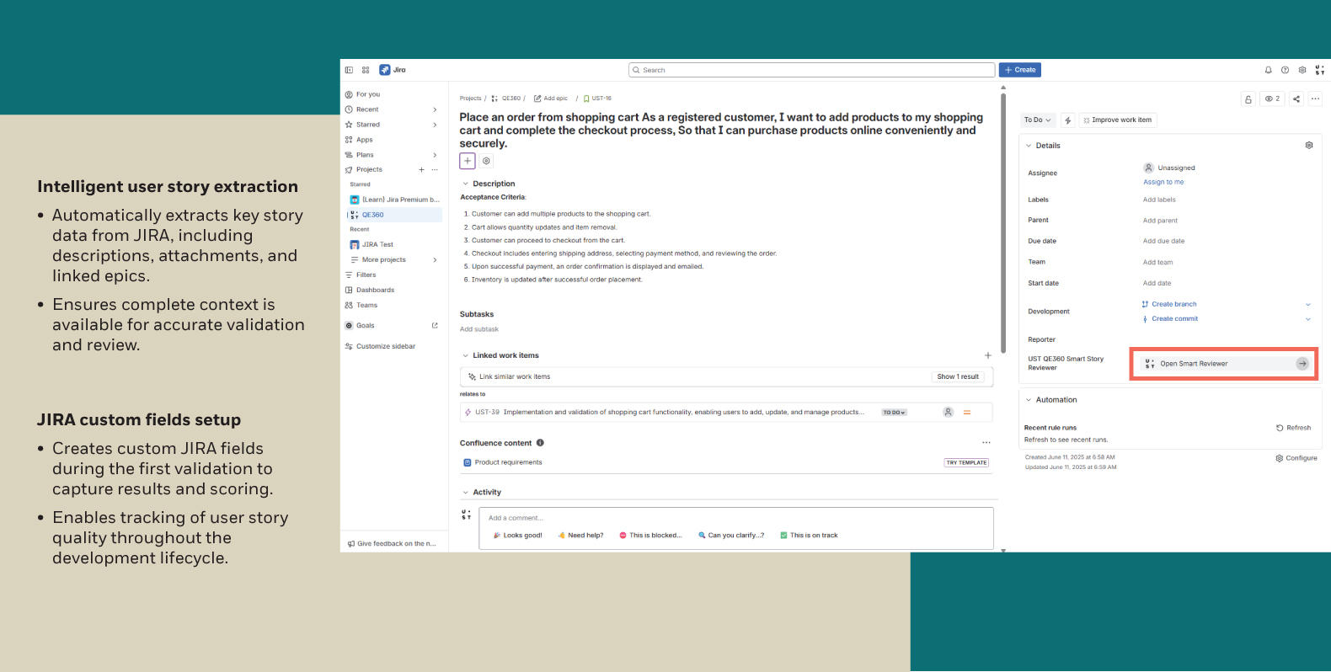Expand the Plans sidebar chevron
Image resolution: width=1331 pixels, height=672 pixels.
[435, 155]
